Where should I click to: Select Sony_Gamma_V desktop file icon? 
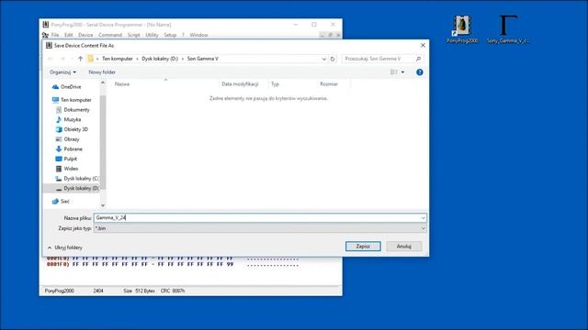[x=508, y=29]
